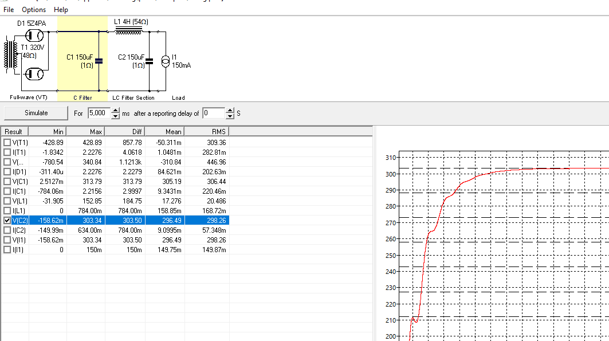Open the Options menu

pos(34,10)
